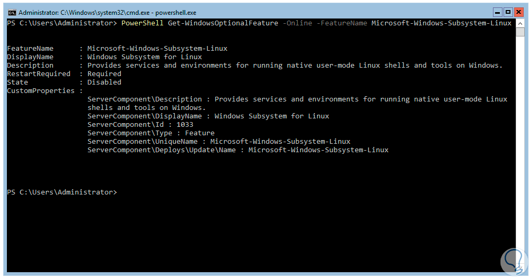Click the cmd.exe icon in title bar
Screen dimensions: 529x278
coord(12,12)
